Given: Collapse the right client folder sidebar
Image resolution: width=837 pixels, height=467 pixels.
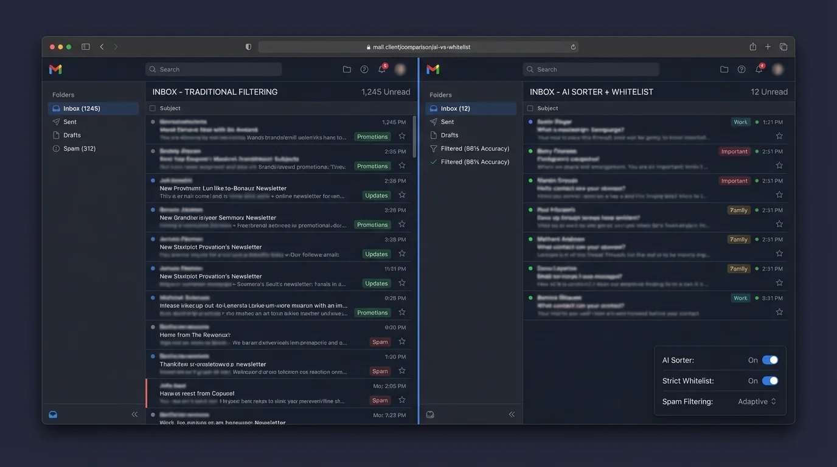Looking at the screenshot, I should pos(512,414).
